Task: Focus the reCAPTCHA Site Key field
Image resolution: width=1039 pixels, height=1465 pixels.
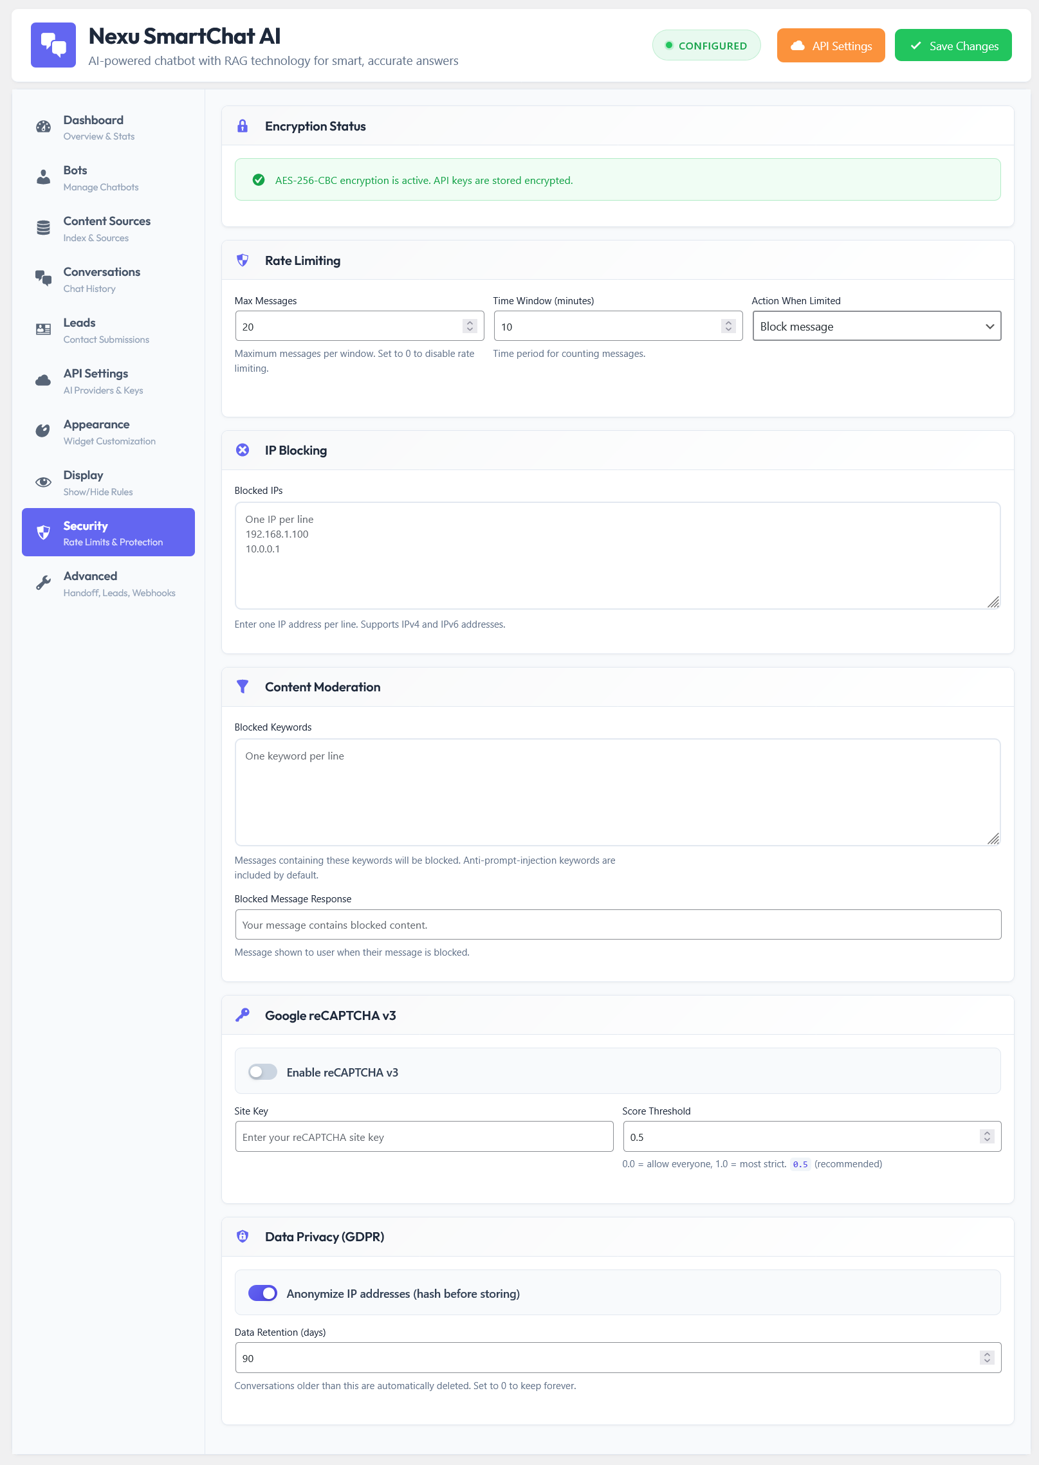Action: pyautogui.click(x=424, y=1136)
